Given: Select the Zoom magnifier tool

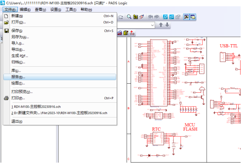Looking at the screenshot, I should 129,17.
